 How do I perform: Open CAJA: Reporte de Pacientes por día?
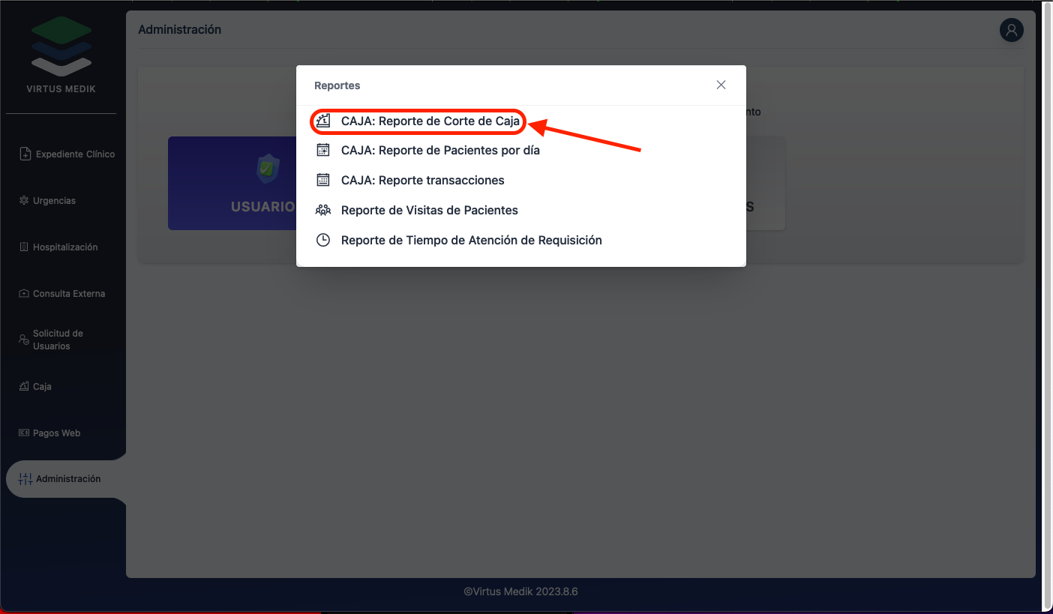439,150
